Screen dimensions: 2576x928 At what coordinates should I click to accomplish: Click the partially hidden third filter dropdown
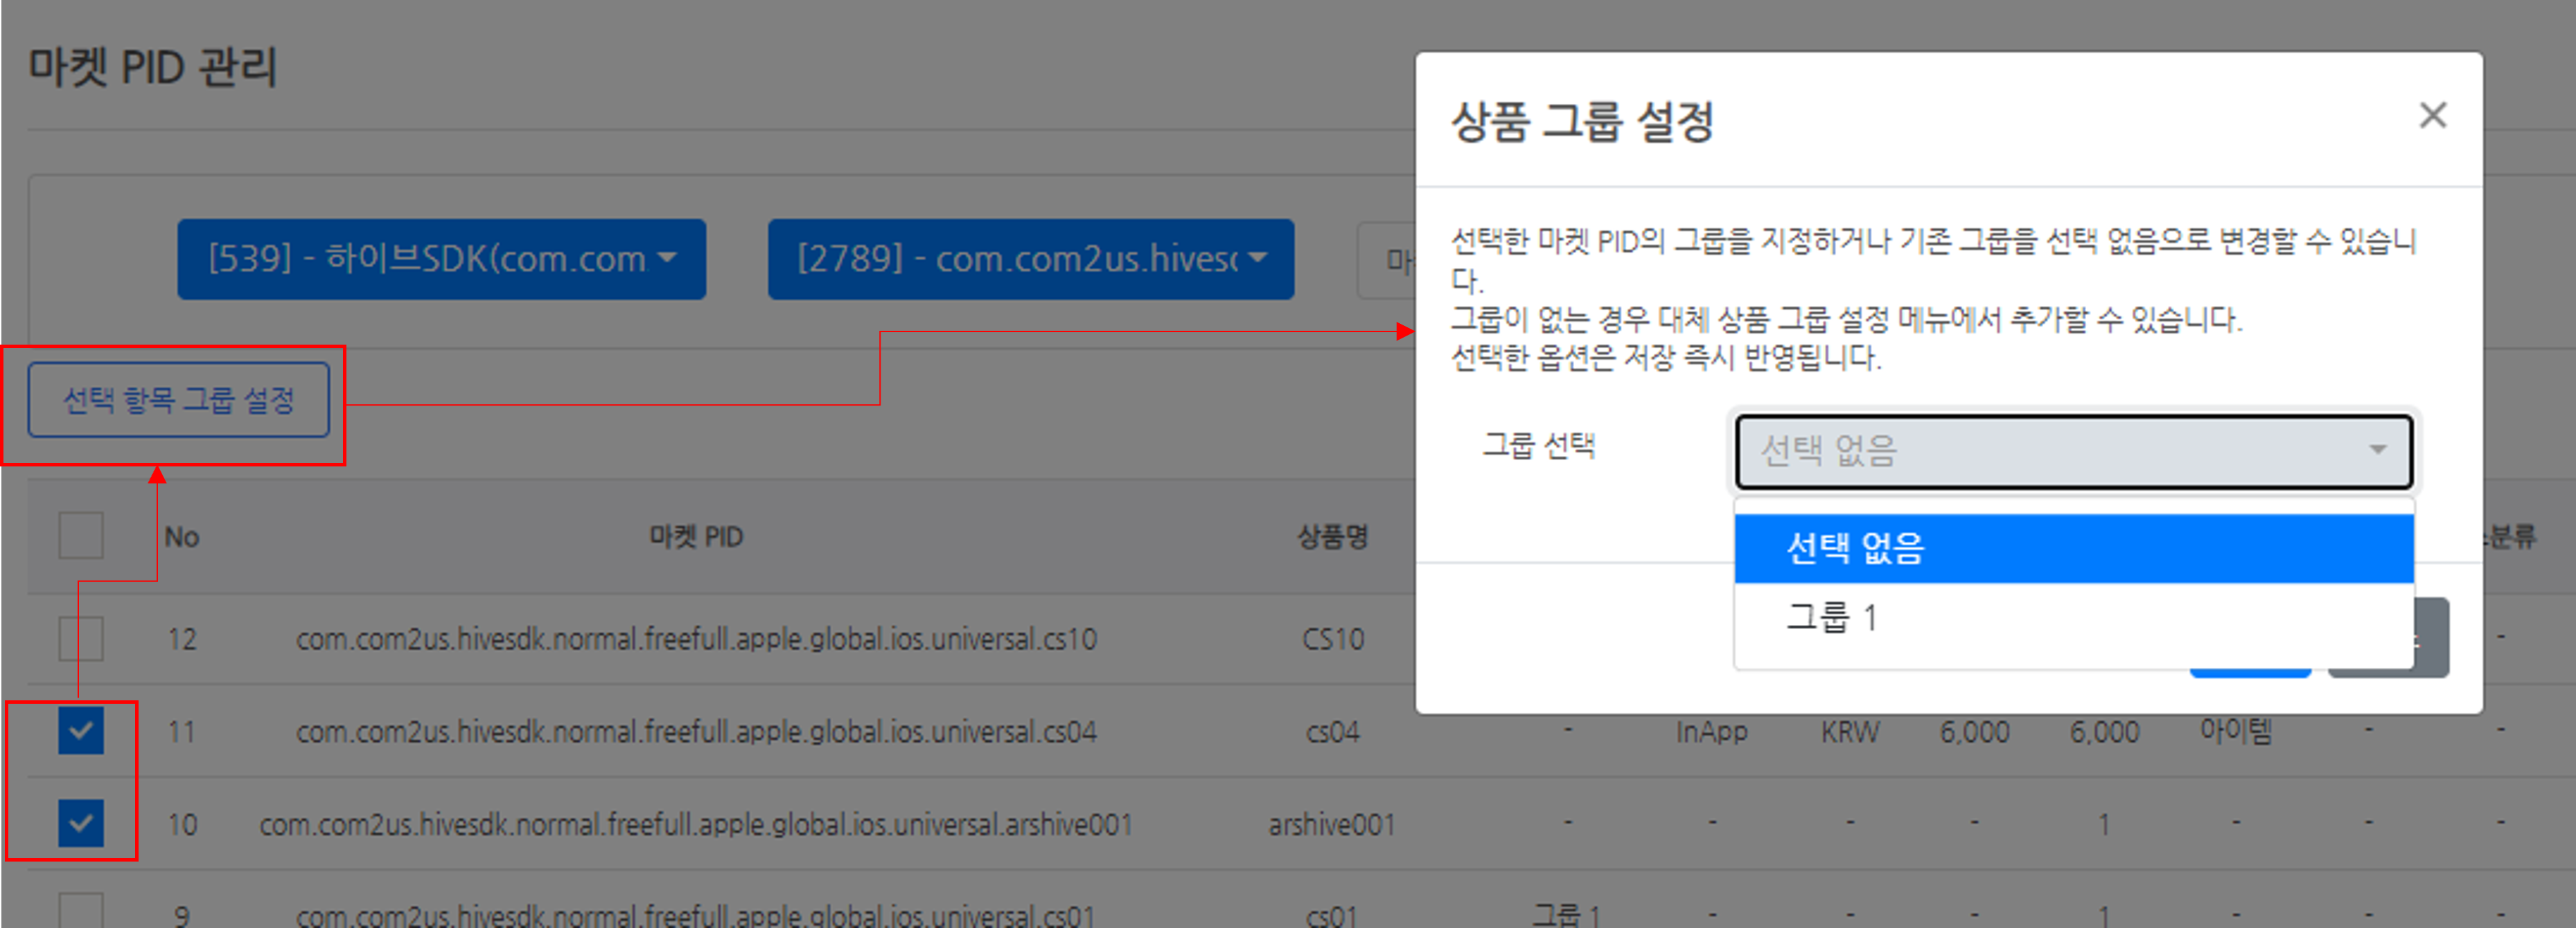[1388, 262]
